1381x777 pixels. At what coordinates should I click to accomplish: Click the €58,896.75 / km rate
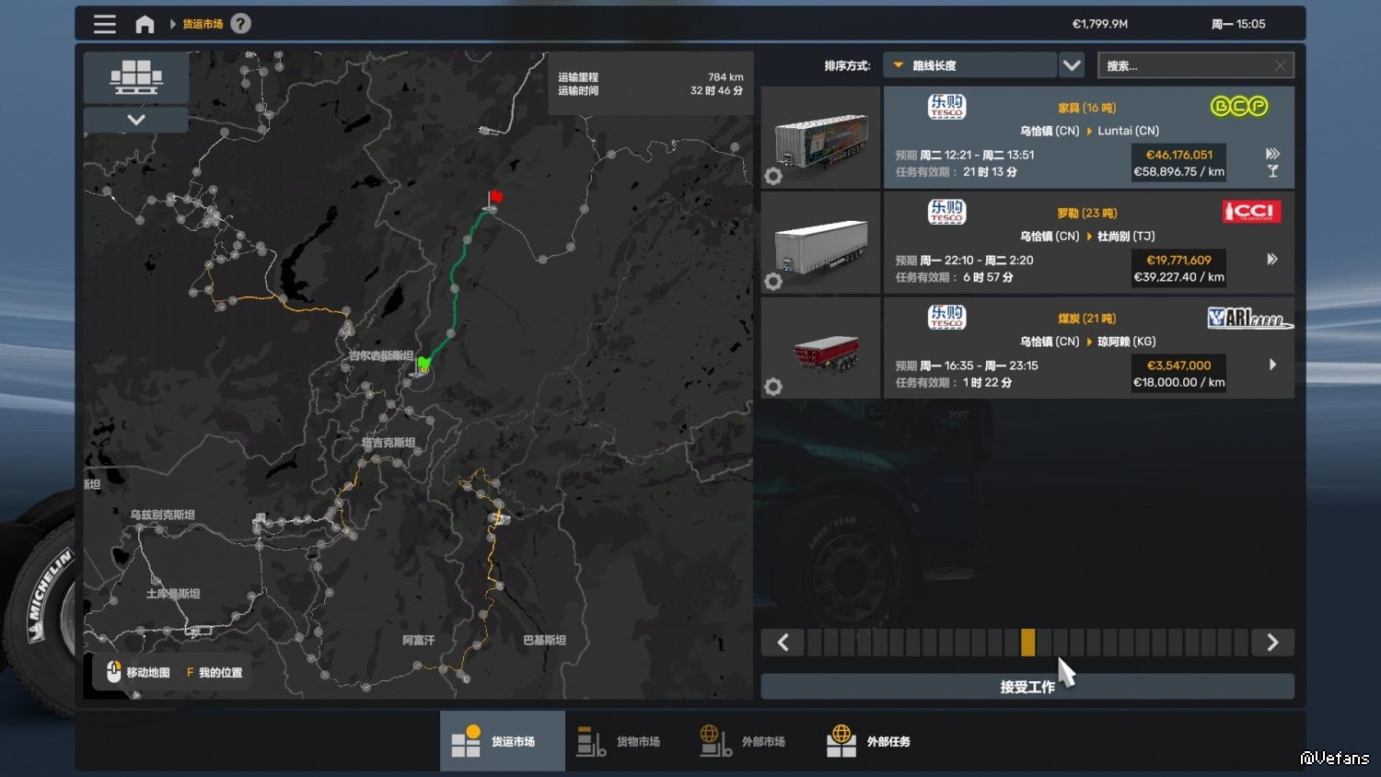tap(1179, 172)
